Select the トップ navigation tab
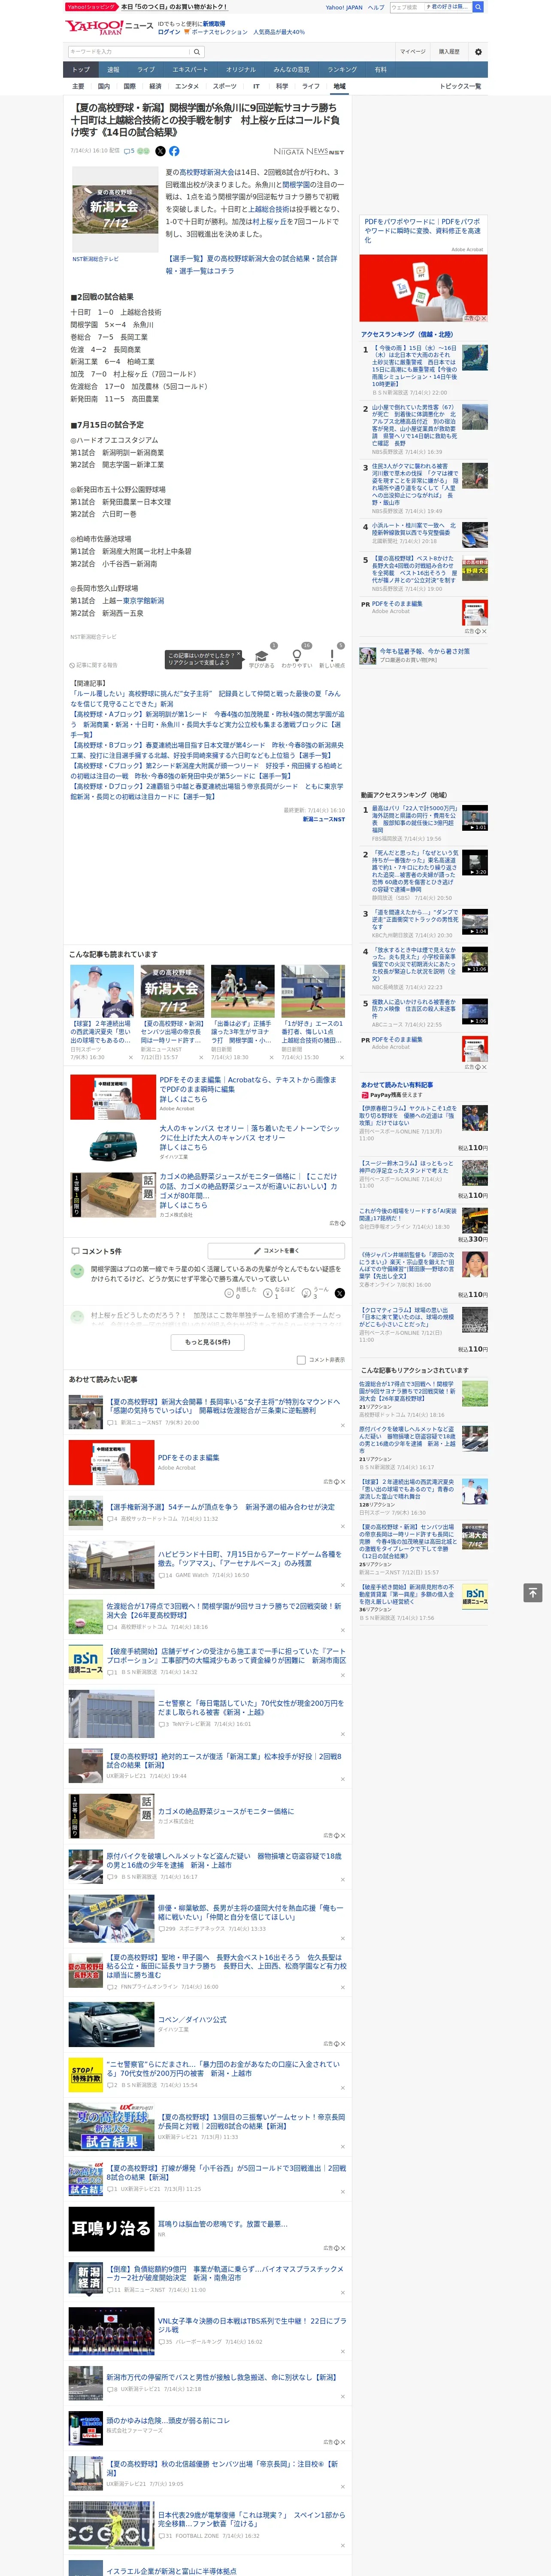 tap(81, 70)
